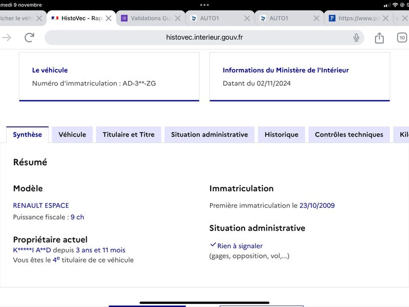The width and height of the screenshot is (409, 307).
Task: Click the owner name K*****I A**D
Action: tap(32, 250)
